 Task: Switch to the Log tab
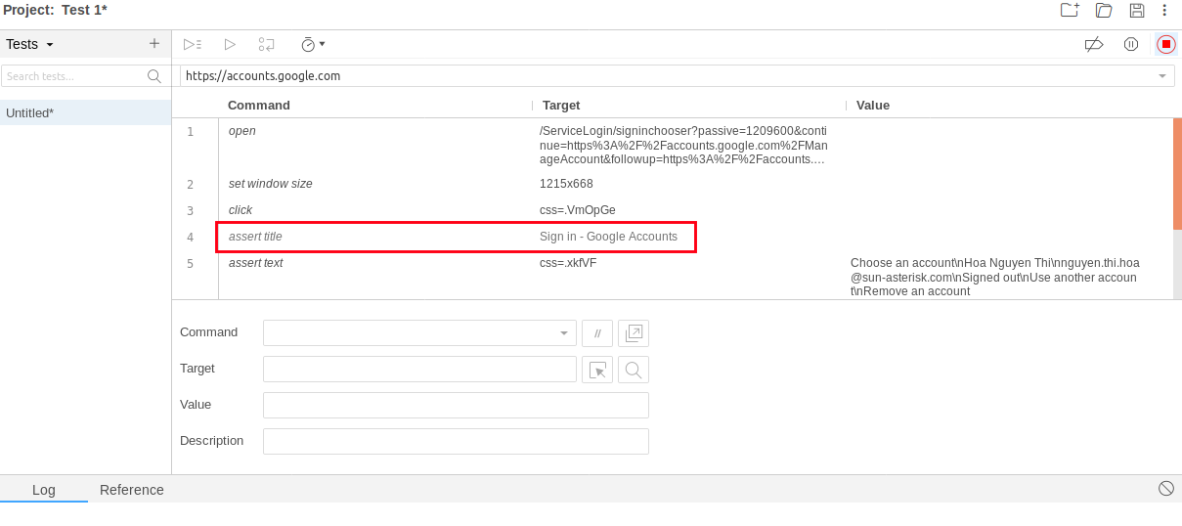pyautogui.click(x=44, y=490)
